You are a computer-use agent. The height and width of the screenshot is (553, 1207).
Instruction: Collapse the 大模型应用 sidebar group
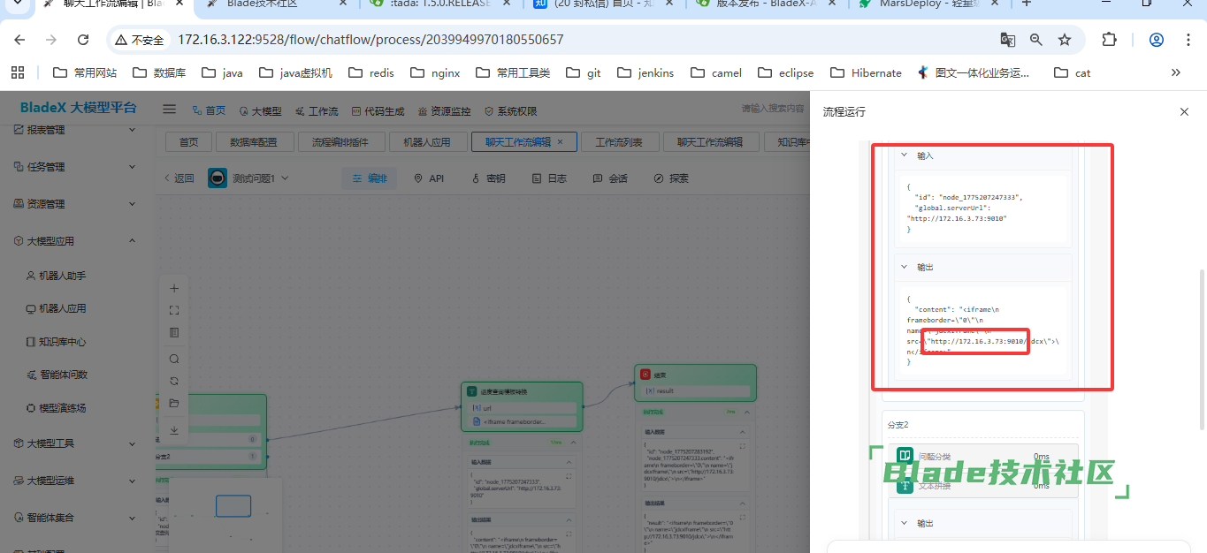click(x=132, y=241)
